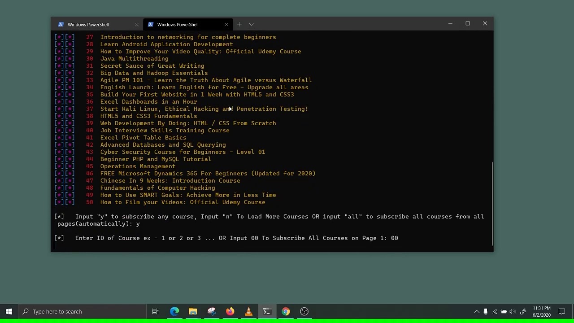The width and height of the screenshot is (574, 323).
Task: Open OBS Studio from the taskbar
Action: click(x=304, y=311)
